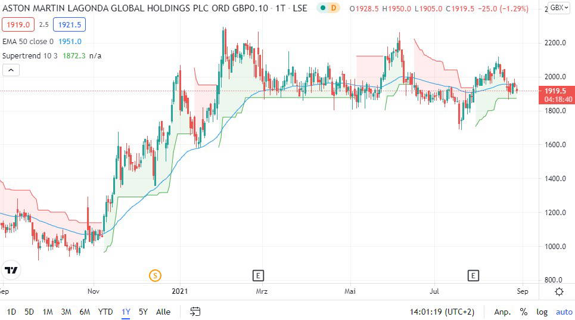Open the earnings E marker near Jul
The image size is (575, 320).
[473, 275]
